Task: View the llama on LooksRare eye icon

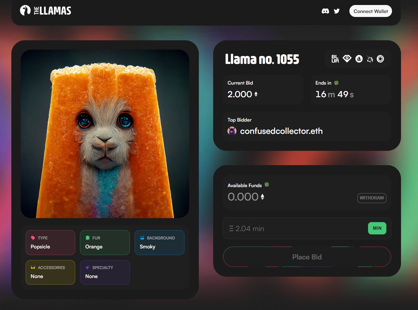Action: (x=347, y=59)
